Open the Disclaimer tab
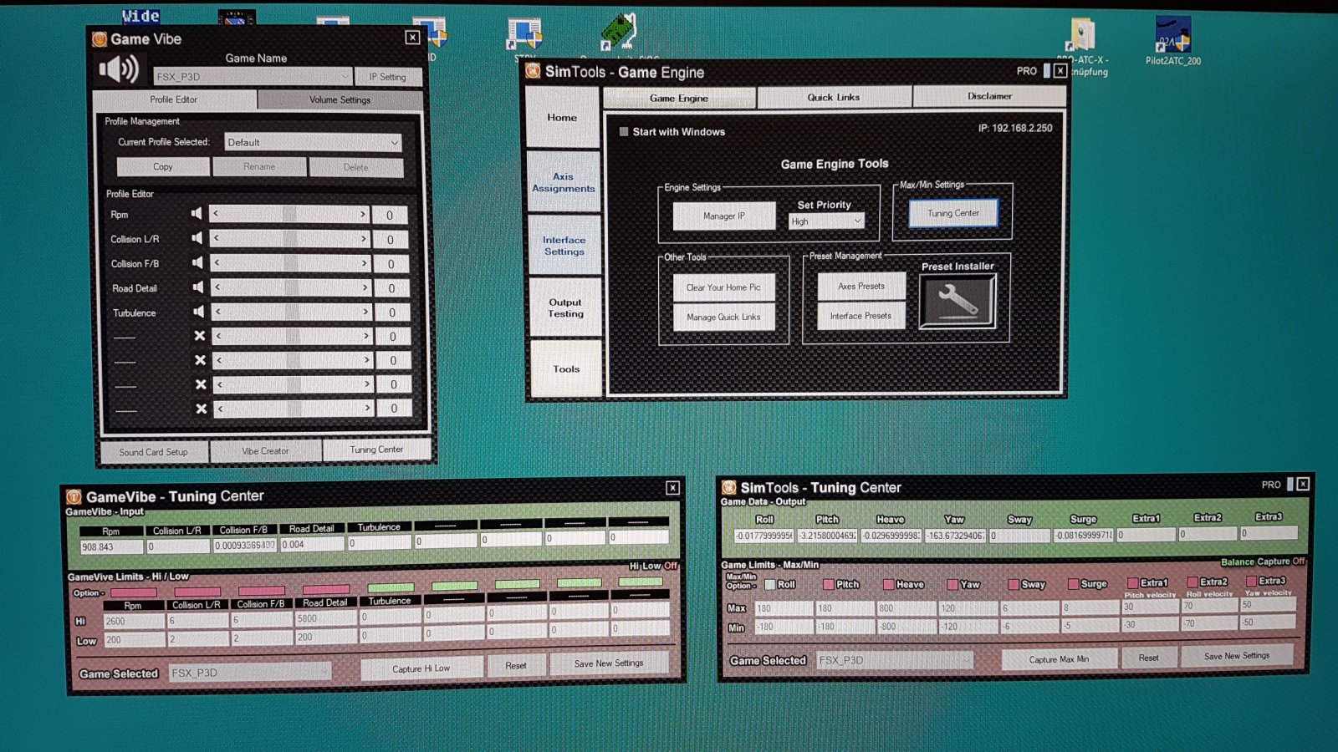Image resolution: width=1338 pixels, height=752 pixels. [x=989, y=96]
